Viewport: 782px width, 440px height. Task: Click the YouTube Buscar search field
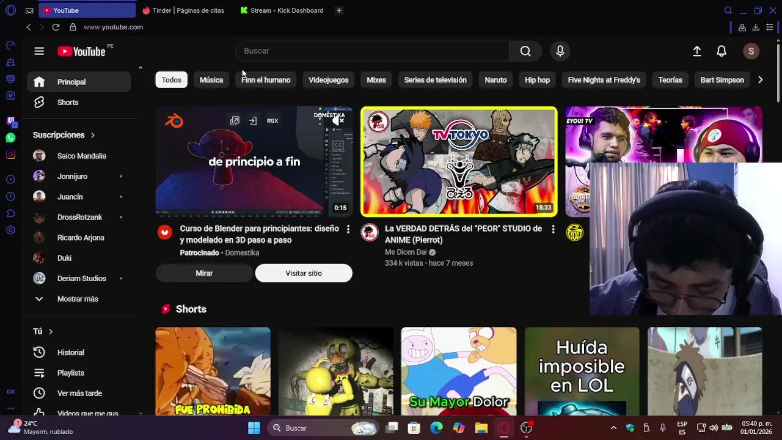(x=373, y=51)
